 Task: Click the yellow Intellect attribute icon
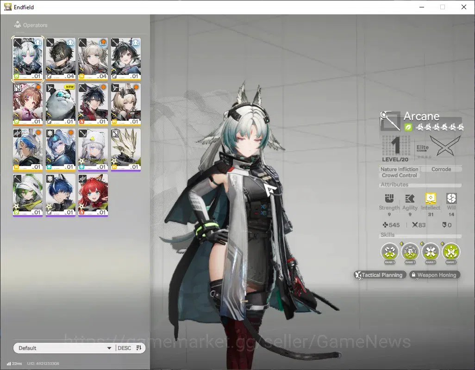click(x=431, y=198)
